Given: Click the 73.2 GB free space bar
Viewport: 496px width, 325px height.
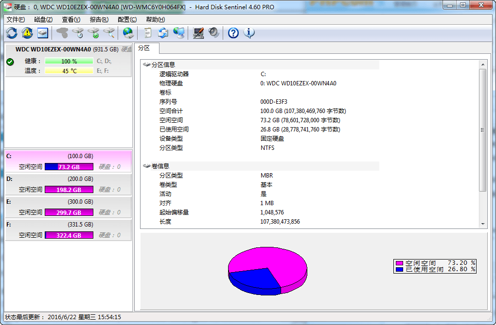Looking at the screenshot, I should pyautogui.click(x=69, y=167).
